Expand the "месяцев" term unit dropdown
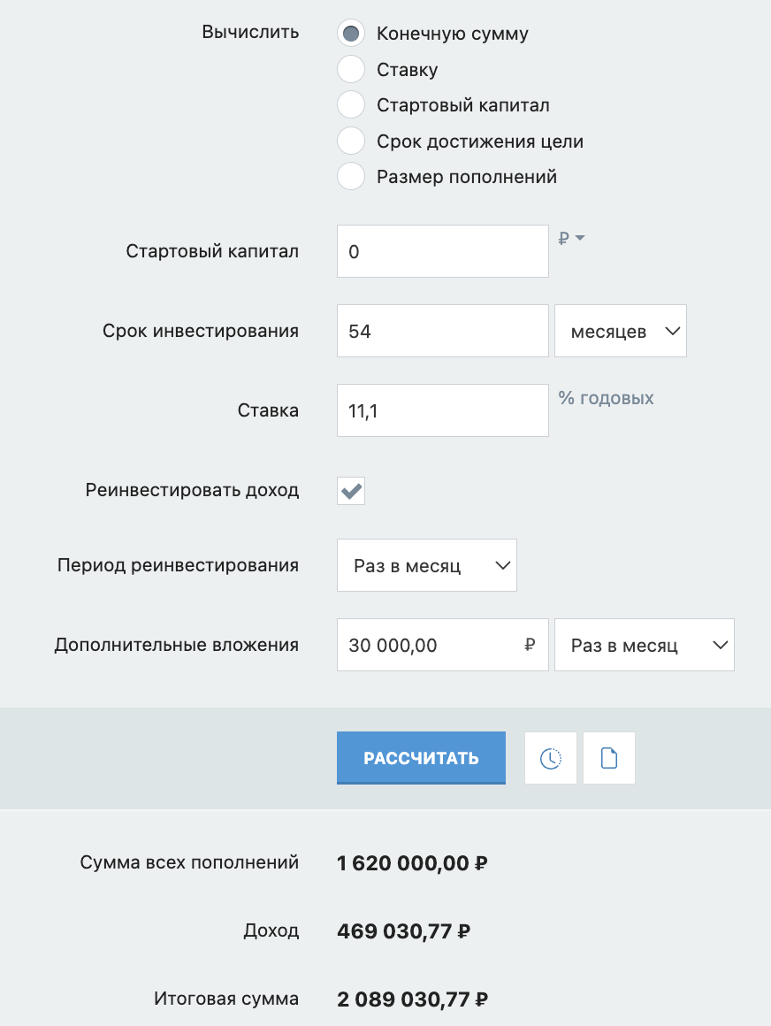This screenshot has width=771, height=1026. 621,332
